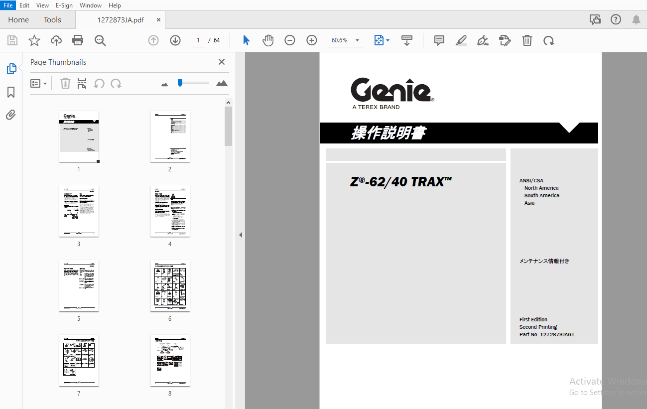Delete page using the toolbar trash icon
This screenshot has height=409, width=647.
[527, 40]
